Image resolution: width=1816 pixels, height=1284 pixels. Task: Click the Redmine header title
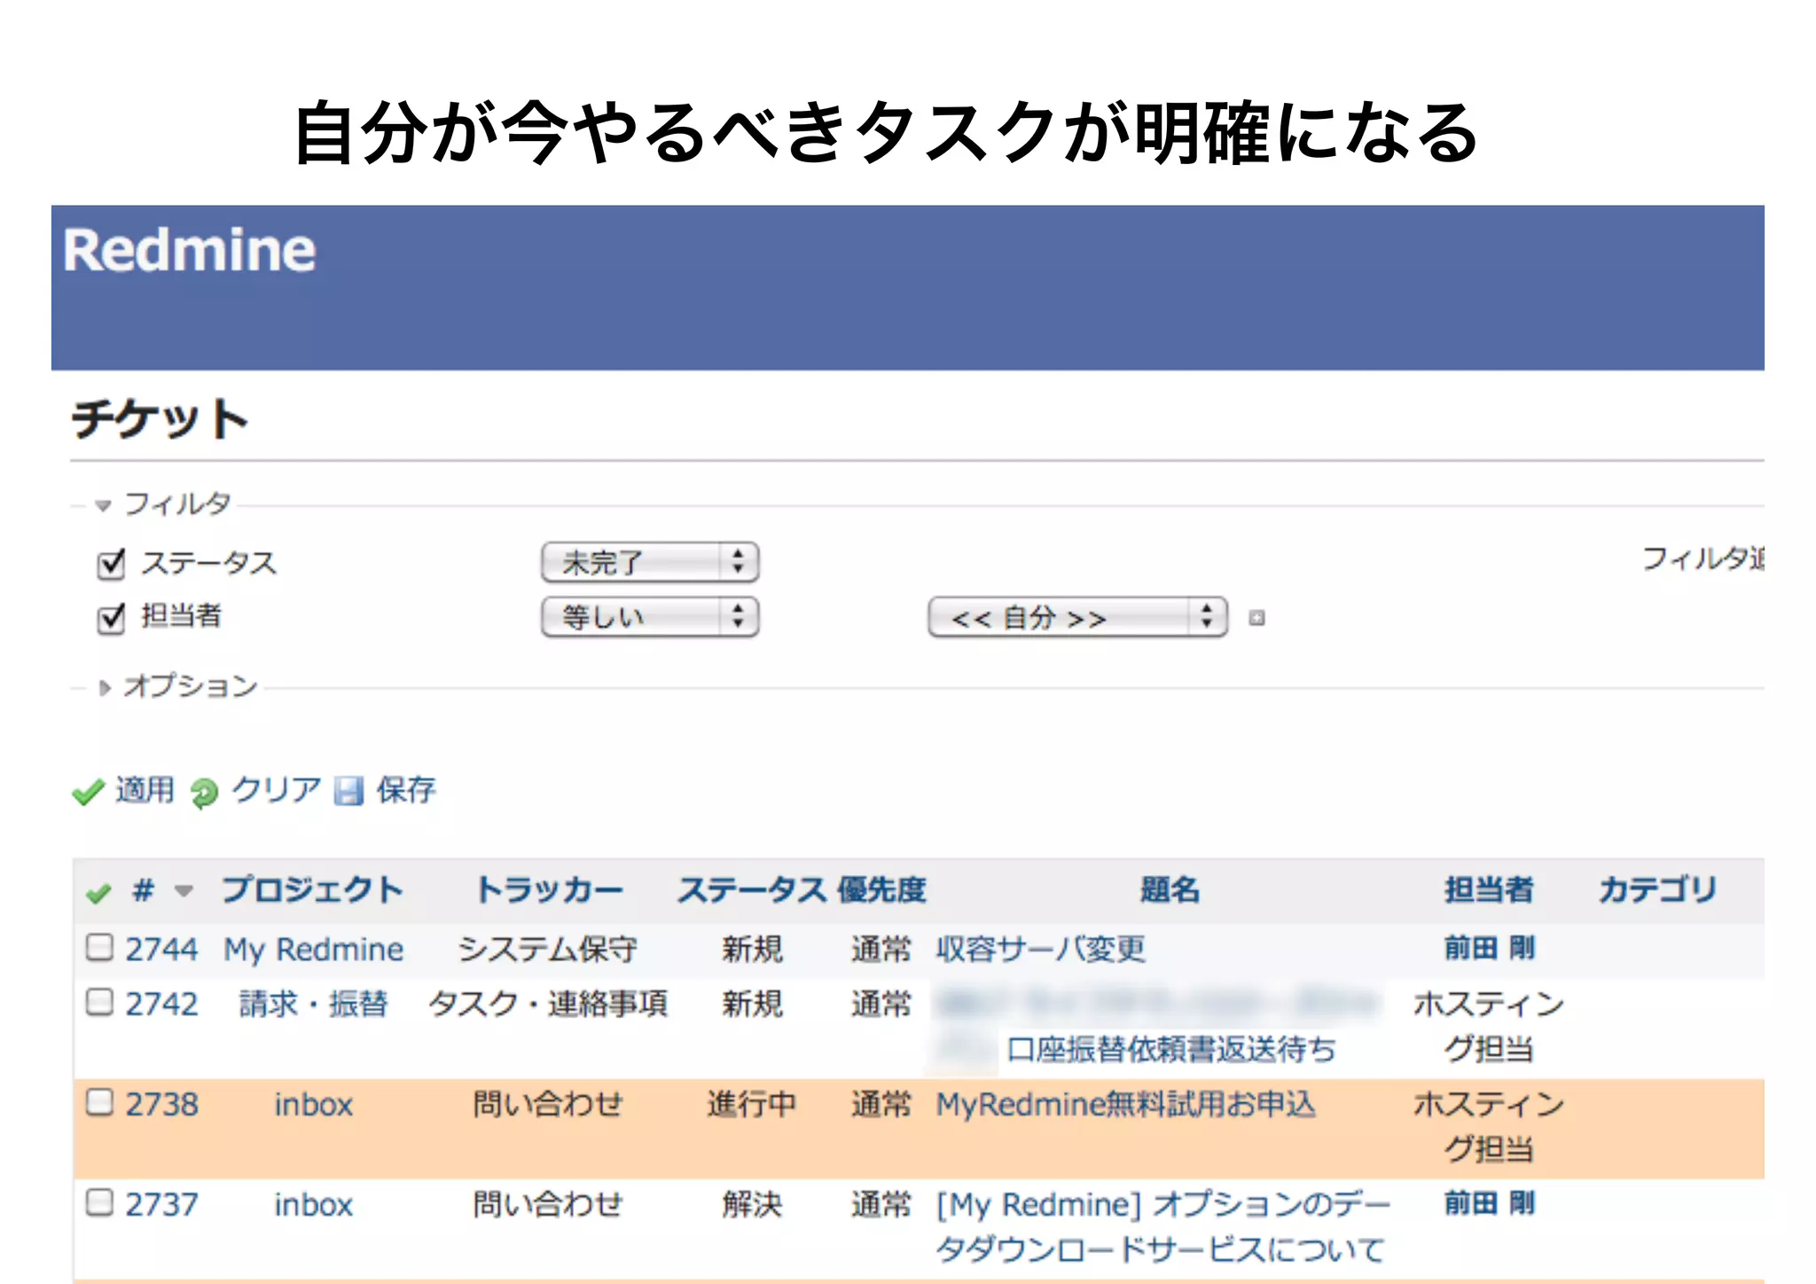click(189, 249)
